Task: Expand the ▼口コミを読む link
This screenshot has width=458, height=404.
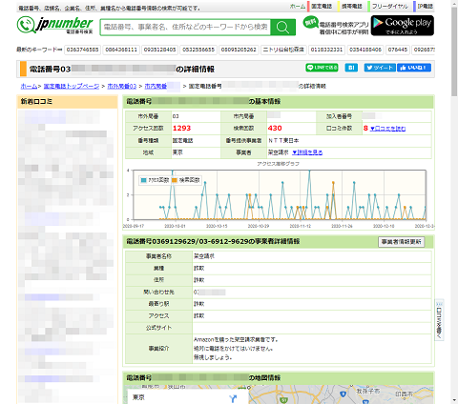Action: point(387,129)
